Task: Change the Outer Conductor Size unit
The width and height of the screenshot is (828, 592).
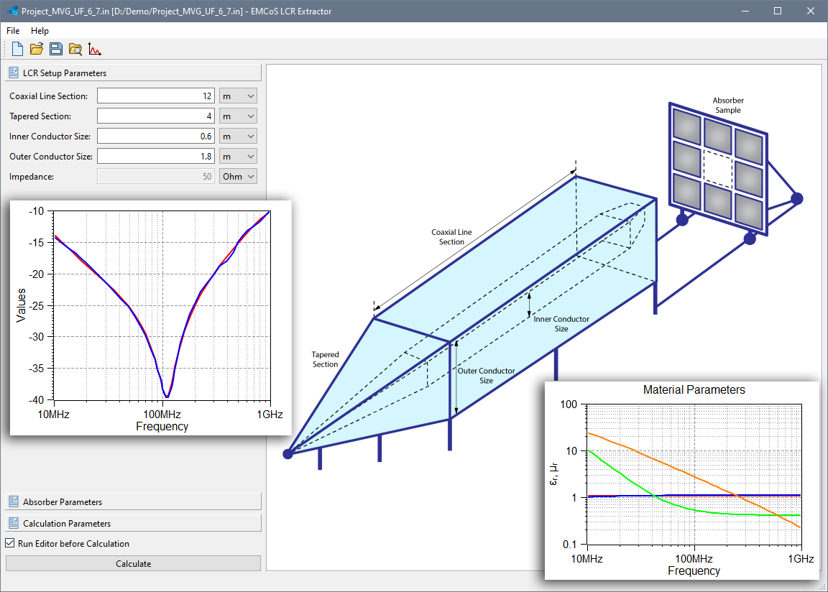Action: tap(238, 157)
